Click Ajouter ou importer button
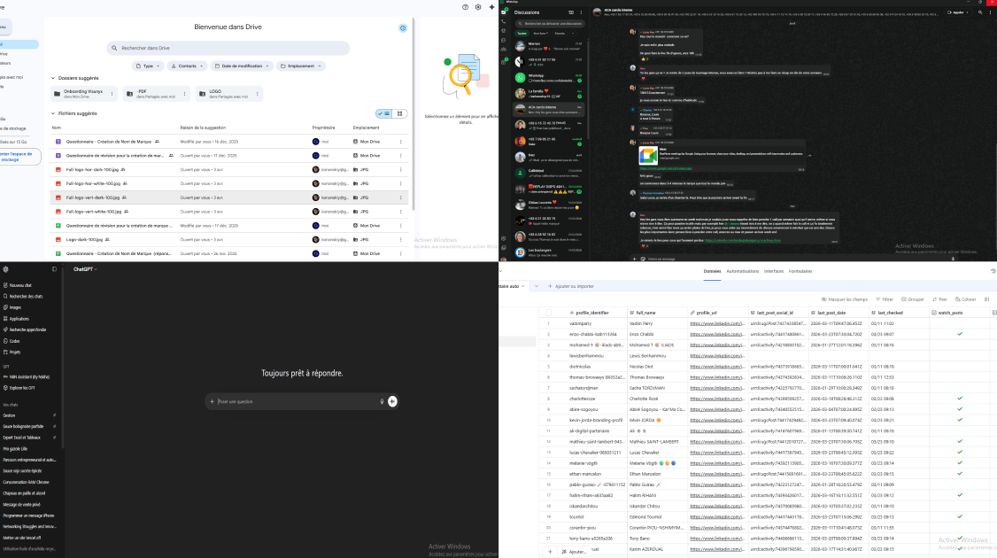 coord(570,286)
